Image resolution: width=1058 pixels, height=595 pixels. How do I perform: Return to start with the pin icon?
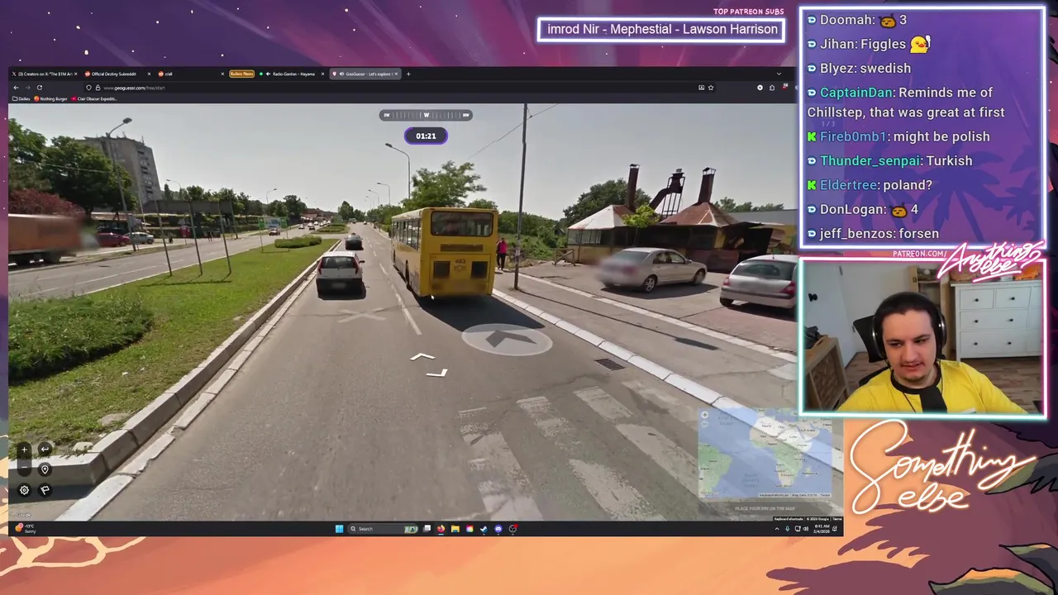coord(45,469)
